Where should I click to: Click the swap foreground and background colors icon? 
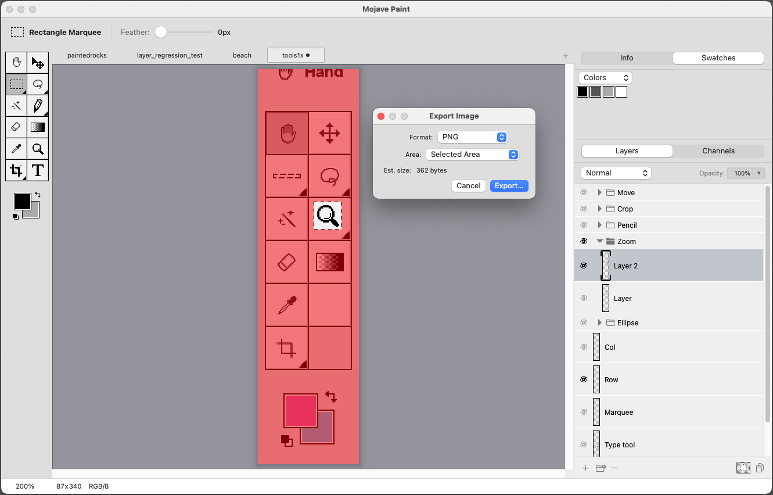pos(38,195)
